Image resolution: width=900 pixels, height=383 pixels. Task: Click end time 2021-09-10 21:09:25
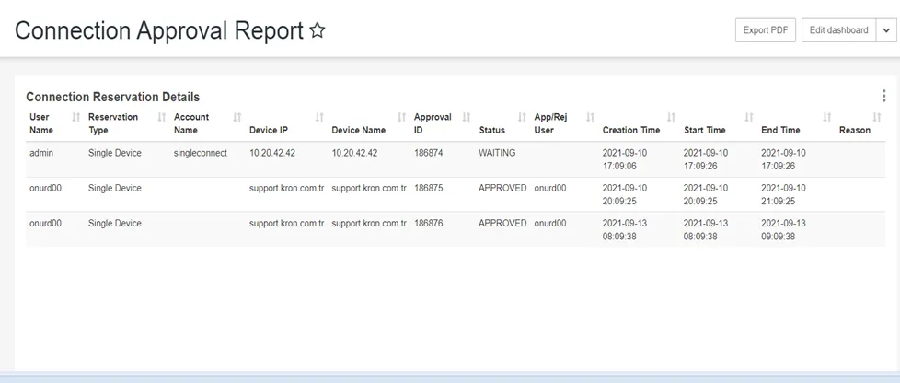coord(783,194)
